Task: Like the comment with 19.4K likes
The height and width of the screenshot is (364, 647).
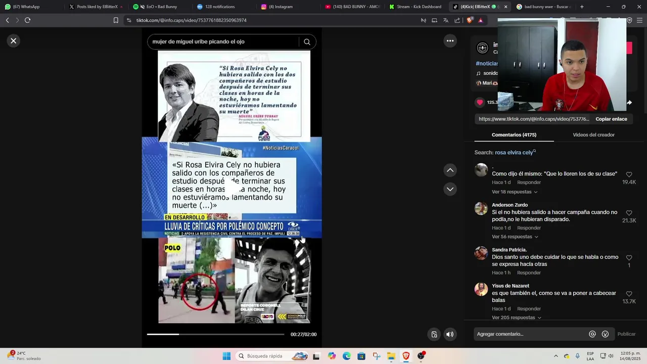Action: coord(629,175)
